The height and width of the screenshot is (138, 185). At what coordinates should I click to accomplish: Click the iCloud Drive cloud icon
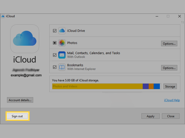[x=62, y=31]
